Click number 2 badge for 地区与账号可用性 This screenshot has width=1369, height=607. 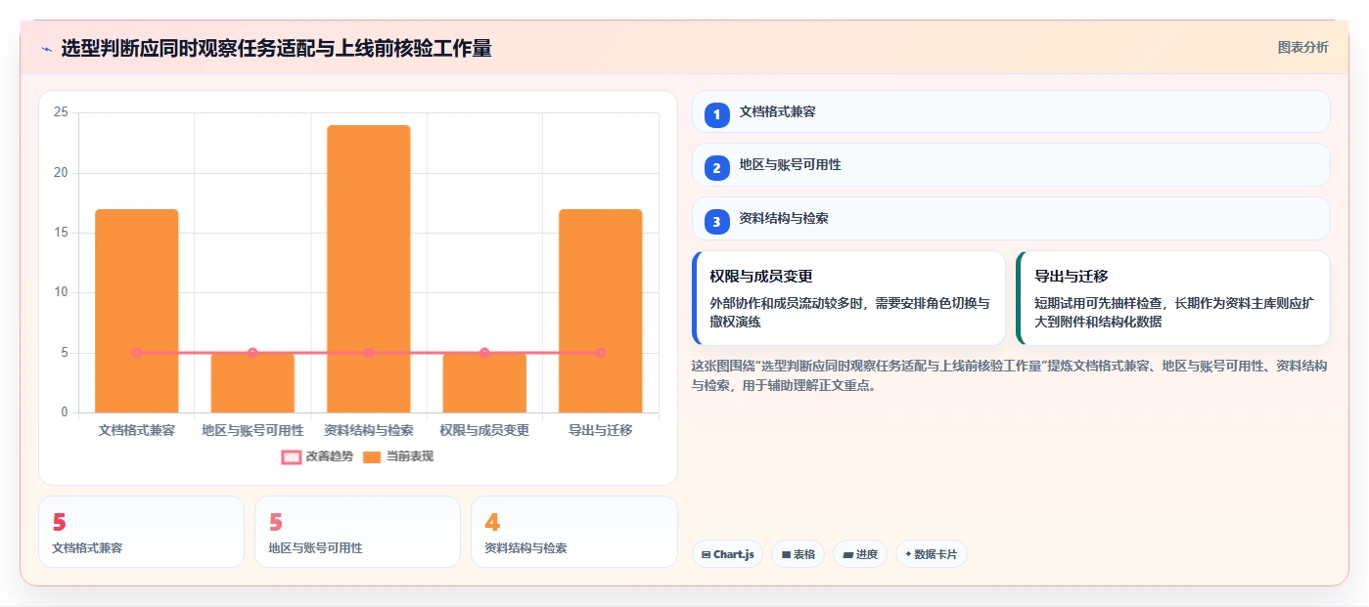tap(717, 168)
